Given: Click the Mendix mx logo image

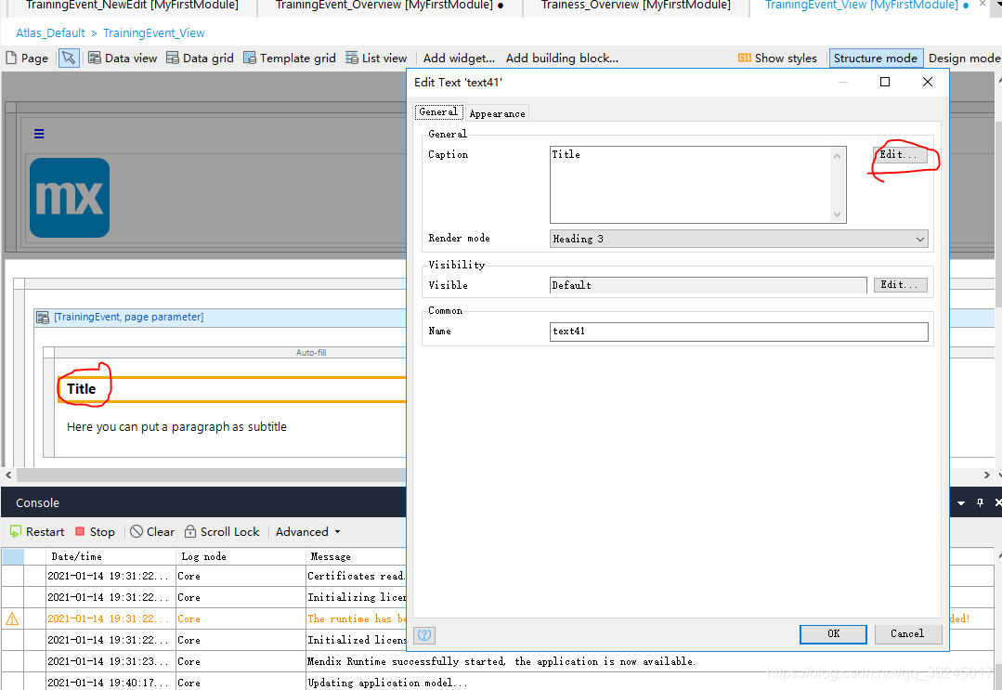Looking at the screenshot, I should 70,198.
